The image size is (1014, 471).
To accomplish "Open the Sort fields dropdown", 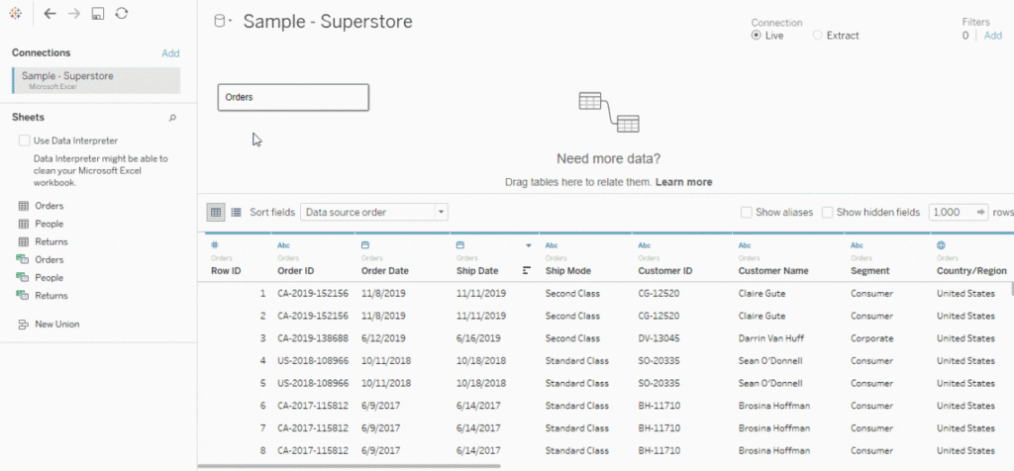I will tap(373, 212).
